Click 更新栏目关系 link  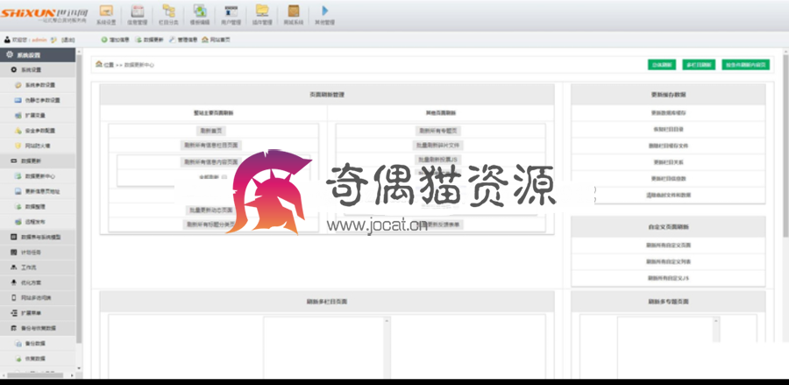click(x=668, y=162)
